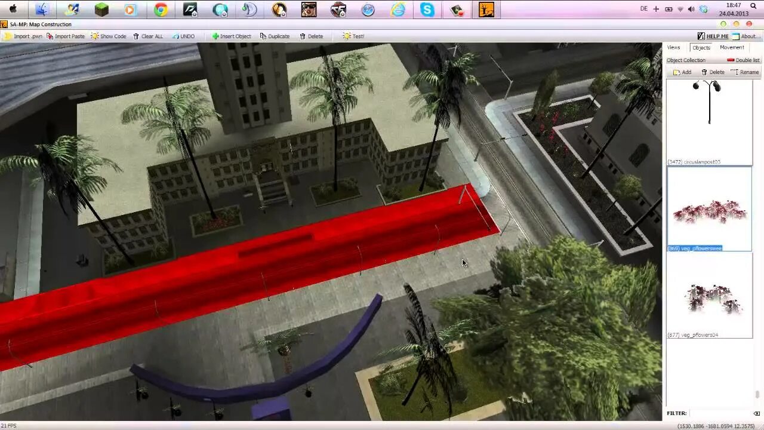Image resolution: width=764 pixels, height=430 pixels.
Task: Click Clear ALL in the toolbar
Action: point(147,36)
